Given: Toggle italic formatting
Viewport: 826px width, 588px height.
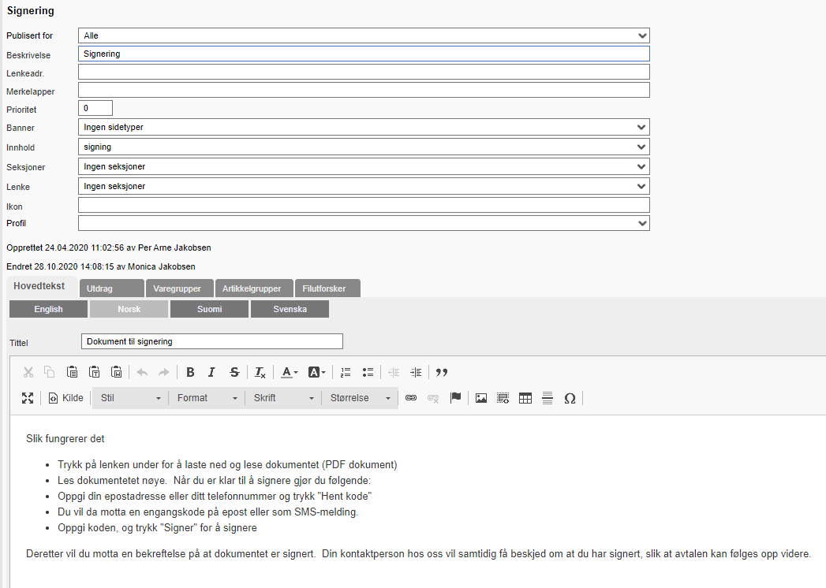Looking at the screenshot, I should pyautogui.click(x=211, y=372).
